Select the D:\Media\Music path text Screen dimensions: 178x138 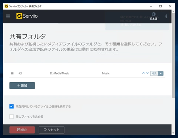(60, 73)
